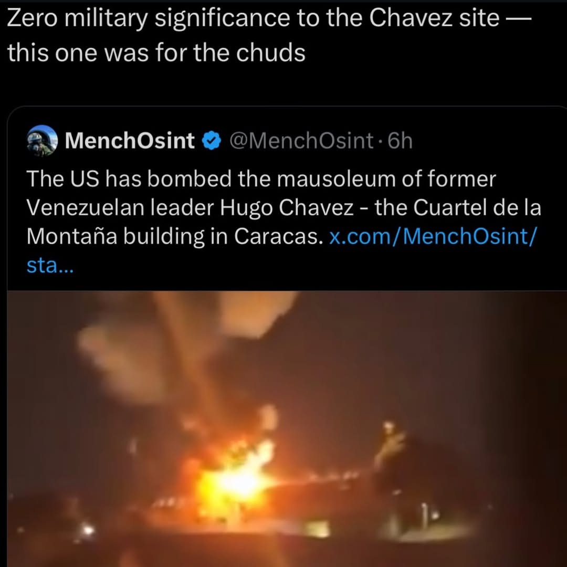The height and width of the screenshot is (567, 567).
Task: Click 'Cuartel de la' in the quoted text
Action: pos(477,207)
